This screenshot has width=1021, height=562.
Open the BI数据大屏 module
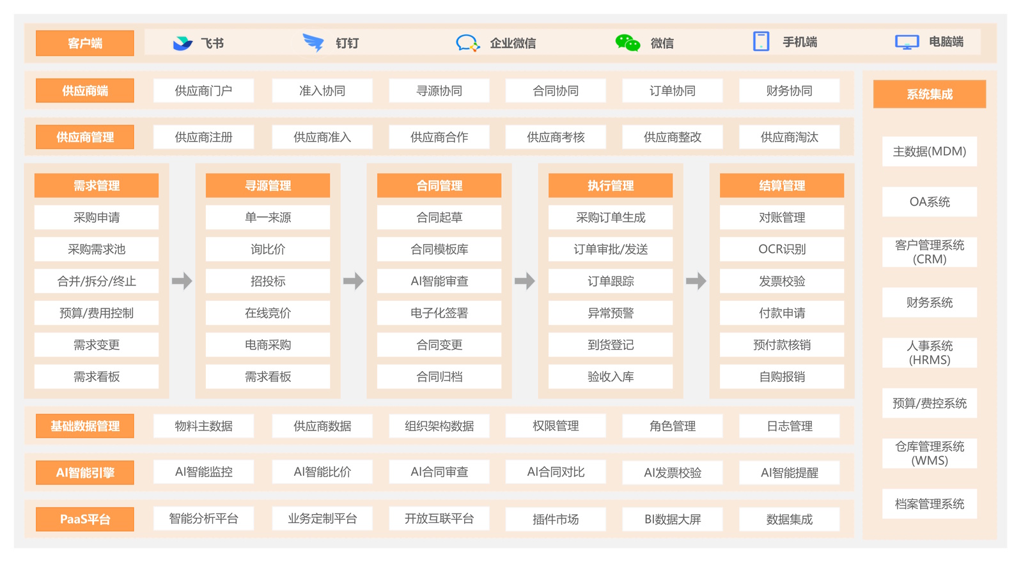coord(673,519)
